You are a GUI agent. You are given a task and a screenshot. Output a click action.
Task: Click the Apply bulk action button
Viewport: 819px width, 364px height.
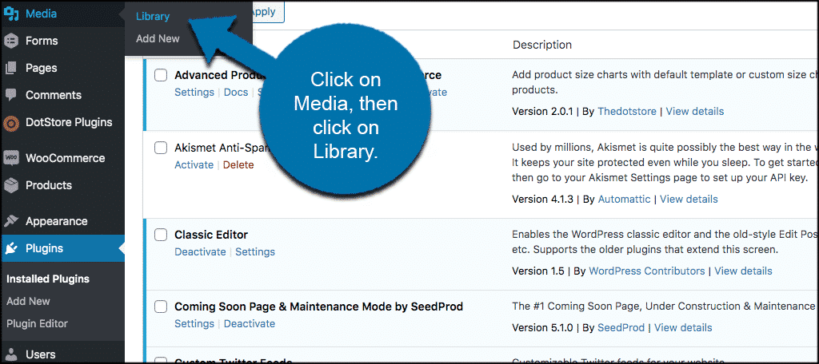click(266, 12)
